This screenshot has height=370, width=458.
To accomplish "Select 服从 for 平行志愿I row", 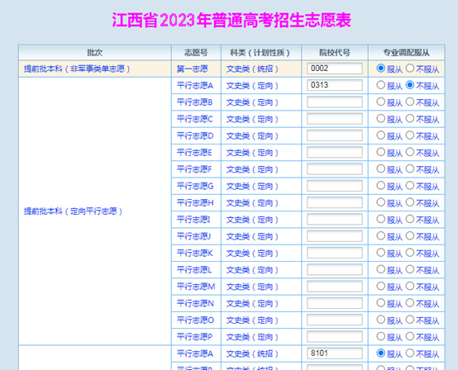I will [380, 219].
